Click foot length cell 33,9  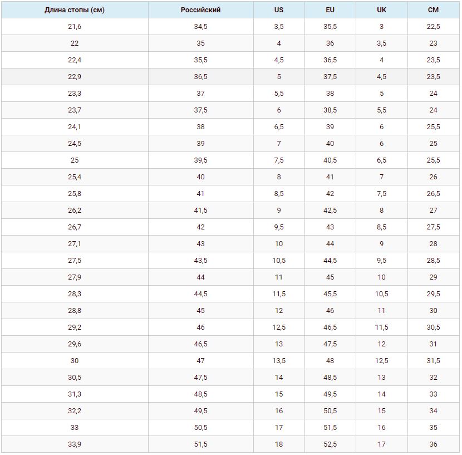pyautogui.click(x=75, y=444)
